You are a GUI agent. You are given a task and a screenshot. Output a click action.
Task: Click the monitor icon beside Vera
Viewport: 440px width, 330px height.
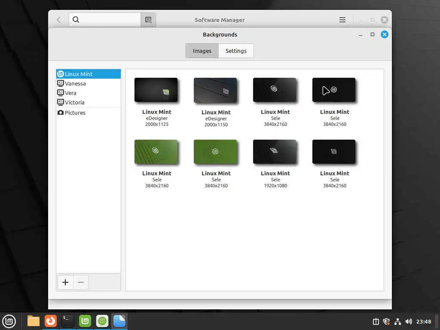point(60,93)
